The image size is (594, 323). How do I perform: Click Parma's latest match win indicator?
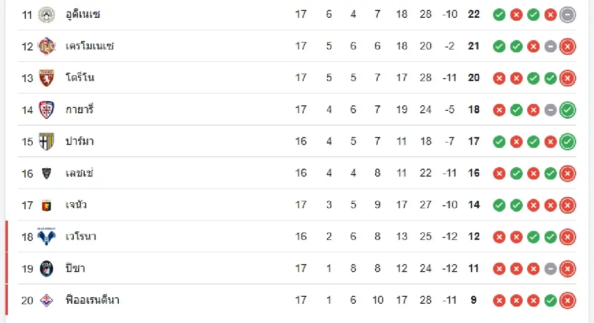click(567, 142)
